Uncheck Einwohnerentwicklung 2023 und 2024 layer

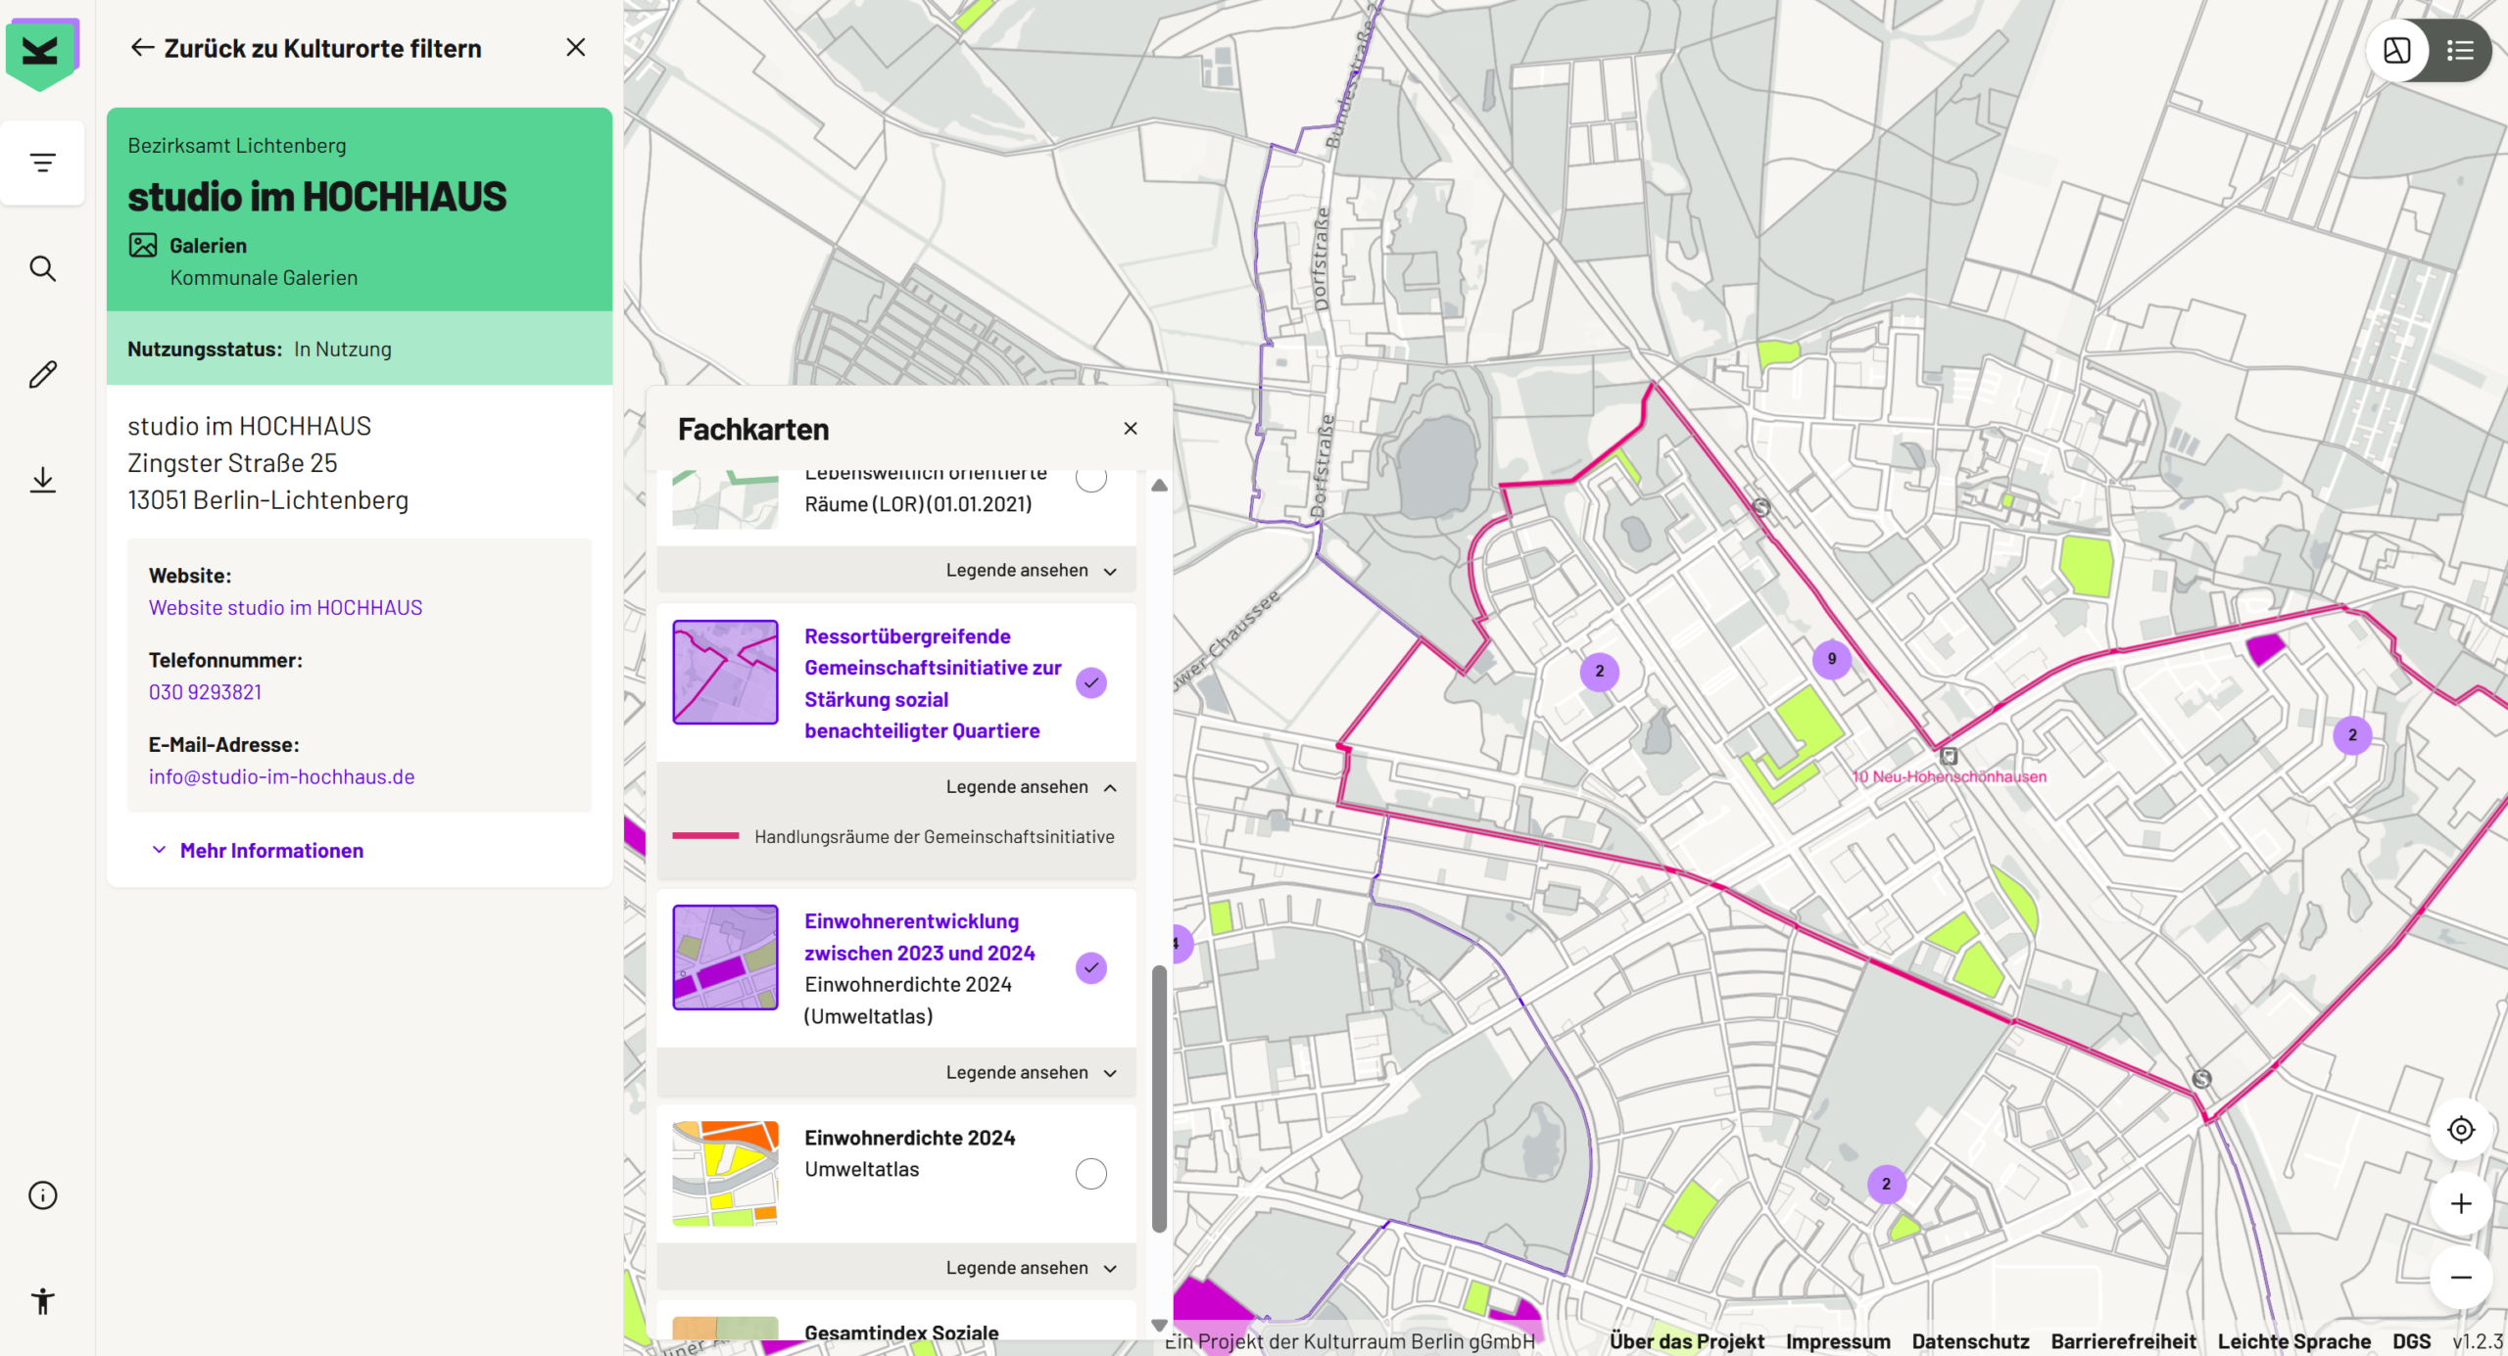(1090, 967)
